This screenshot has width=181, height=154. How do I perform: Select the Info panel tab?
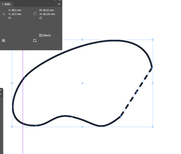tap(6, 4)
